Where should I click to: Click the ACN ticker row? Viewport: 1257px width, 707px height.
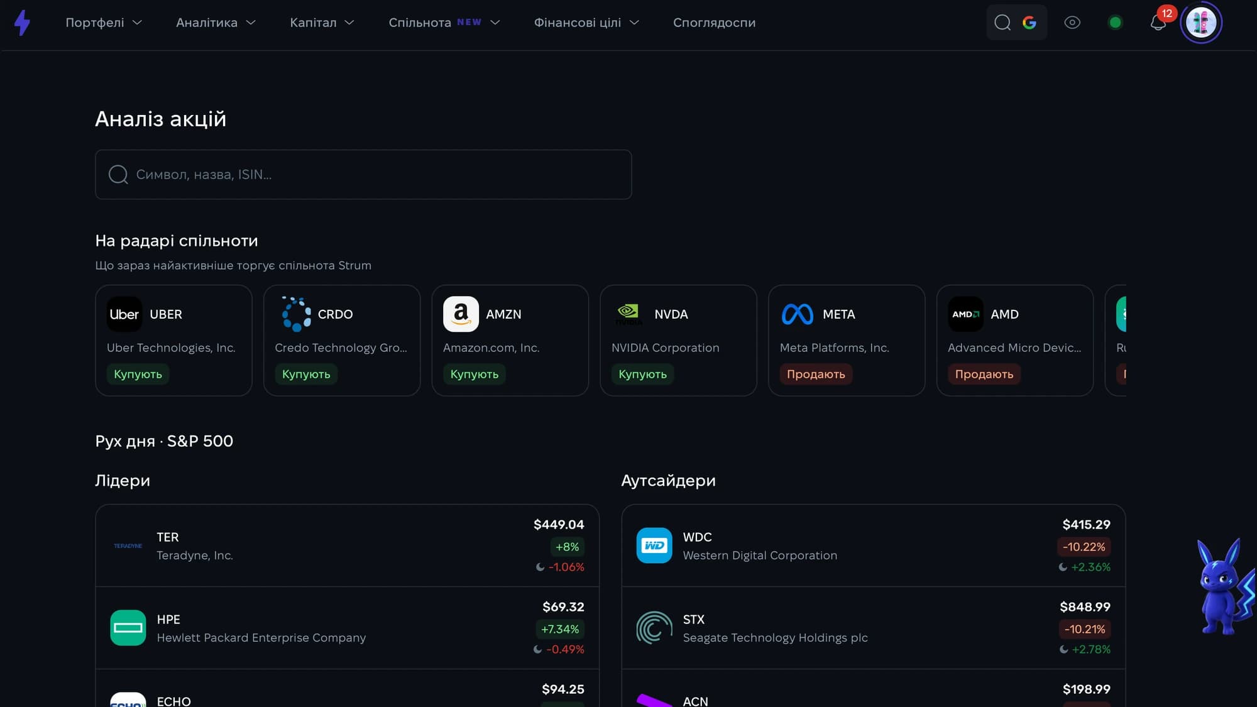(x=874, y=688)
